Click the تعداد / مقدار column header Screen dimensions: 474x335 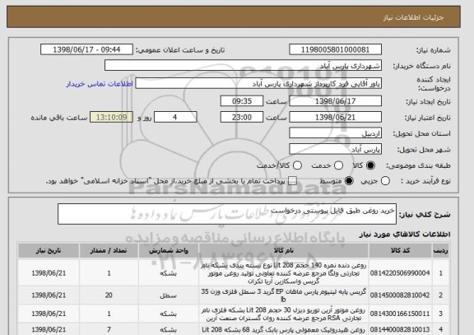(109, 251)
